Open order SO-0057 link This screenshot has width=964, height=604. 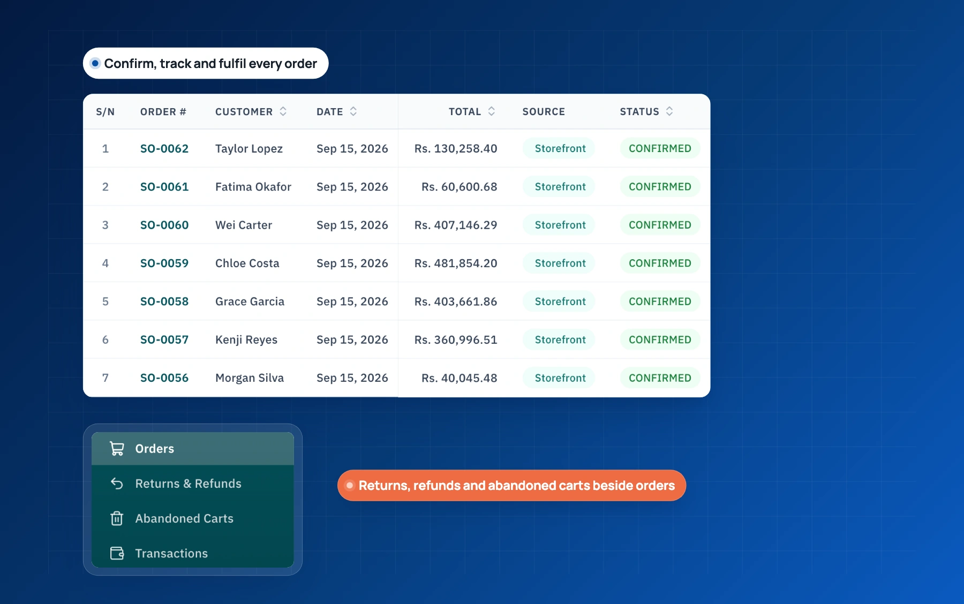point(164,340)
